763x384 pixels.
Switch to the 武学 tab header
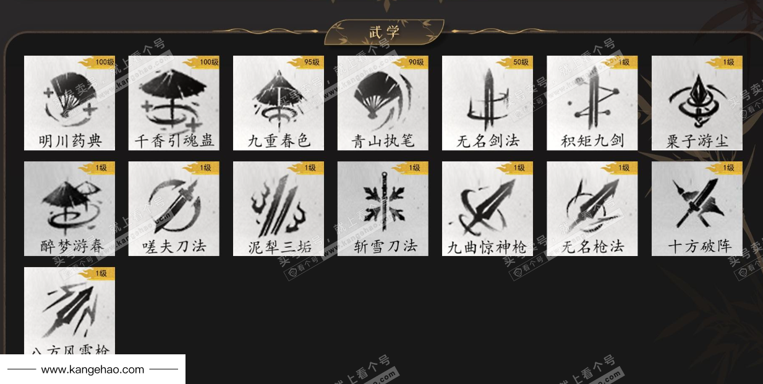(x=384, y=32)
